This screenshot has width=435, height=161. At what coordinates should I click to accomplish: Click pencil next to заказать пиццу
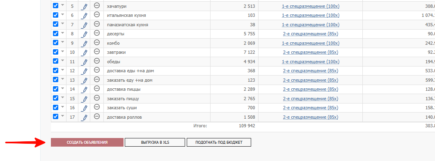[85, 99]
